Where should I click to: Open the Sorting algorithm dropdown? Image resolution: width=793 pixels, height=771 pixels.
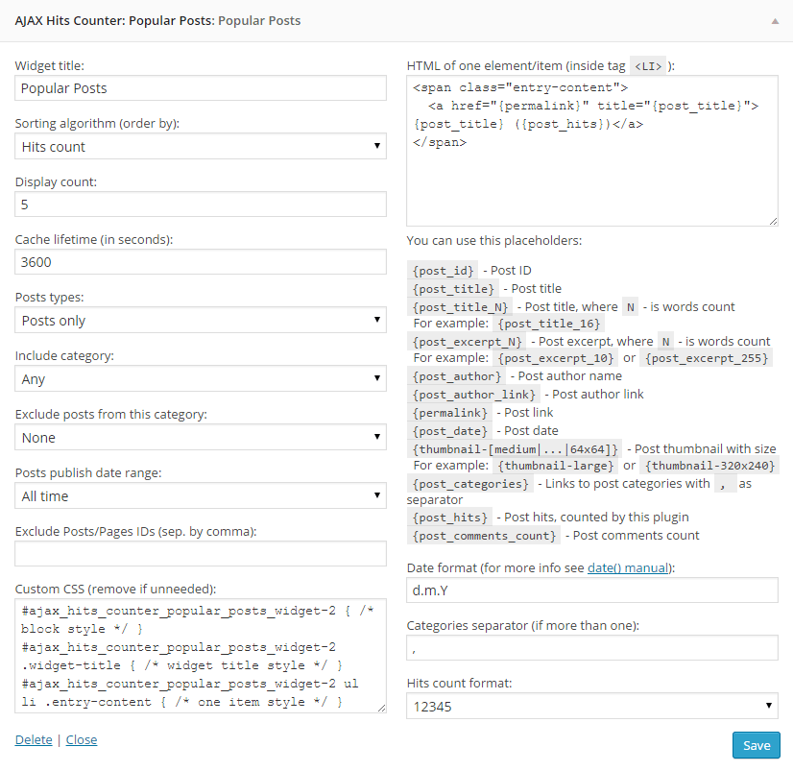tap(201, 146)
